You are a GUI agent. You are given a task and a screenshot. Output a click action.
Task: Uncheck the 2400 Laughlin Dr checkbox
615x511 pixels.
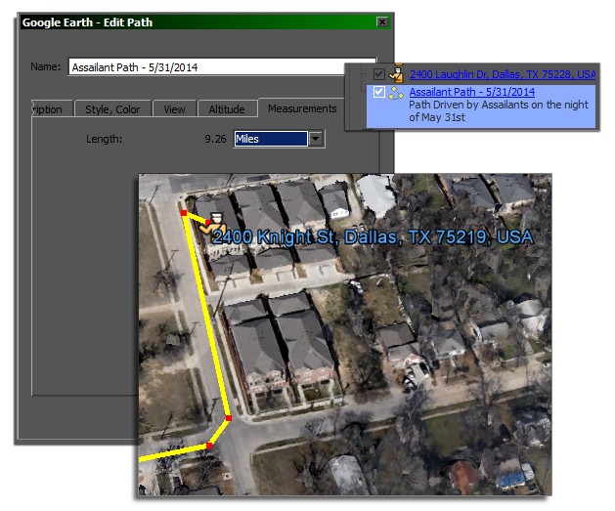pos(379,73)
